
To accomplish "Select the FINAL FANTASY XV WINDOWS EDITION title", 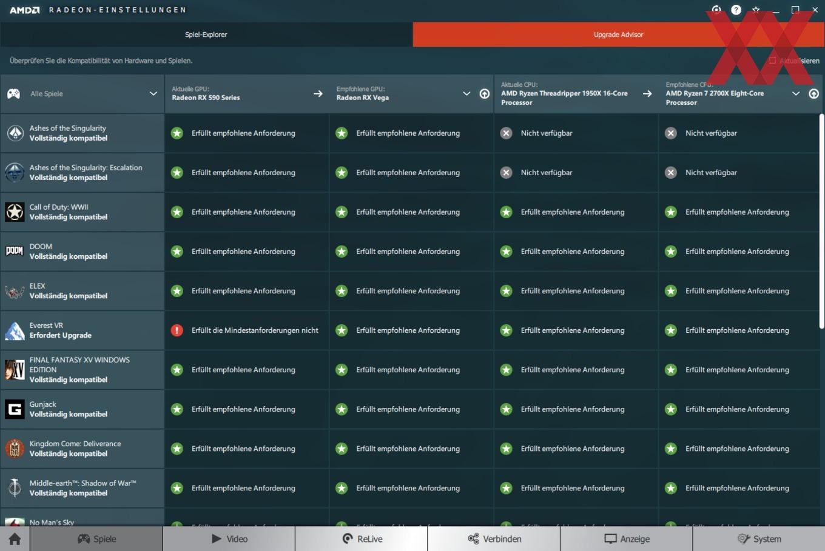I will [x=79, y=364].
